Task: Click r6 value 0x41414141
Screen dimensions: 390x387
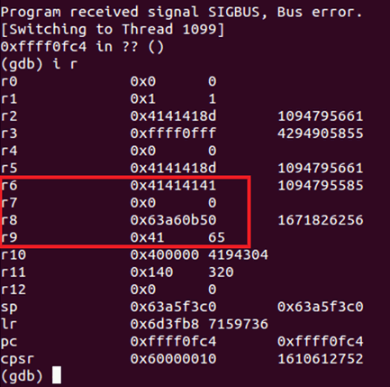Action: [x=173, y=186]
